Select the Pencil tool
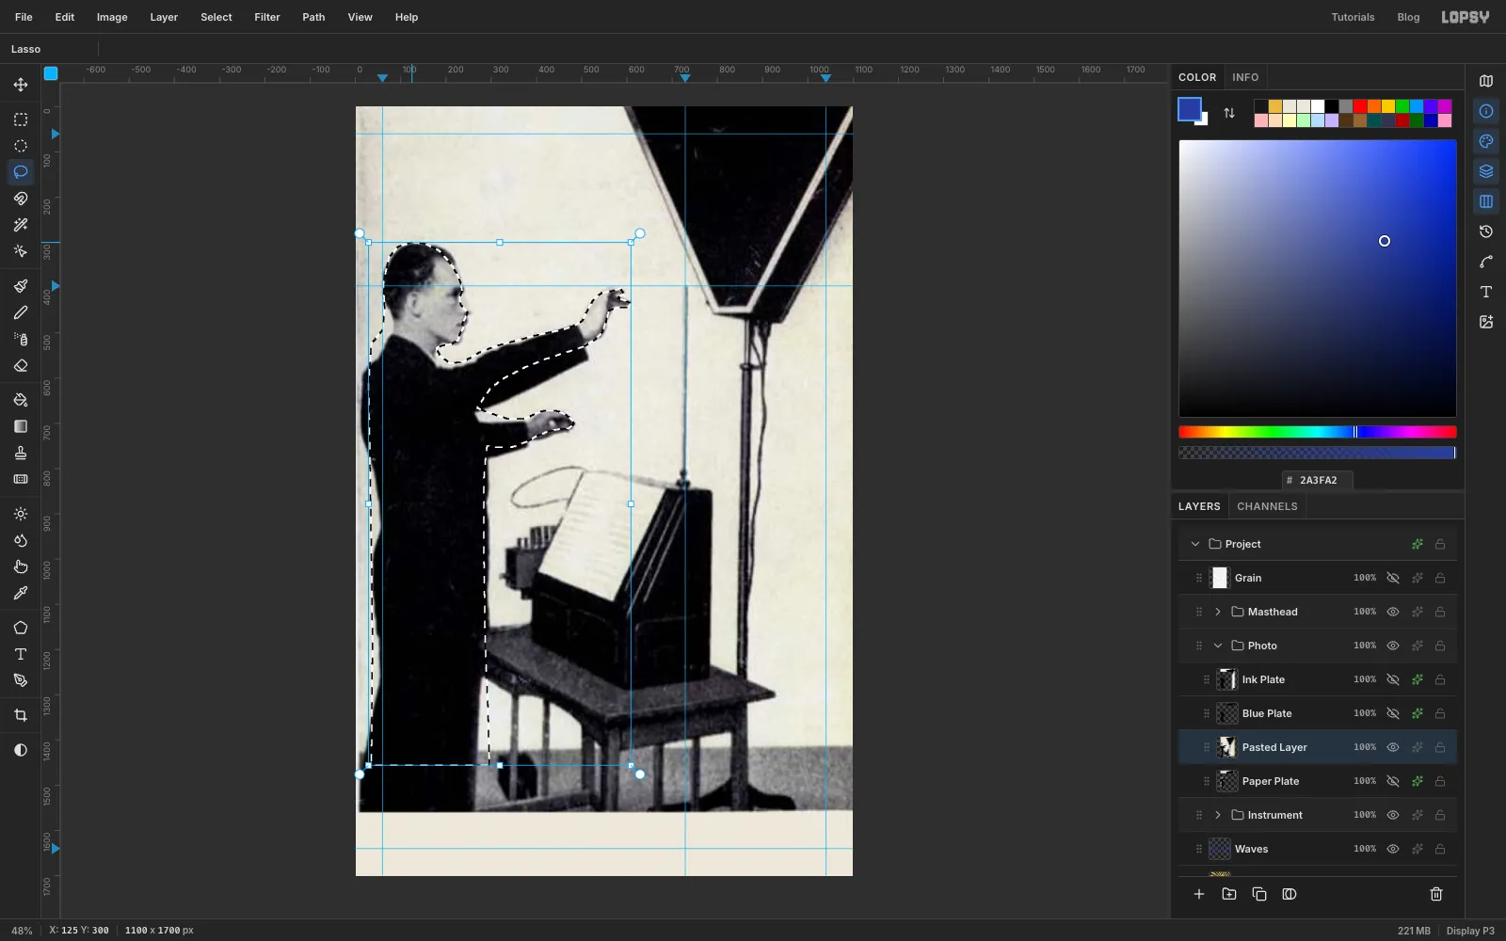 (21, 312)
